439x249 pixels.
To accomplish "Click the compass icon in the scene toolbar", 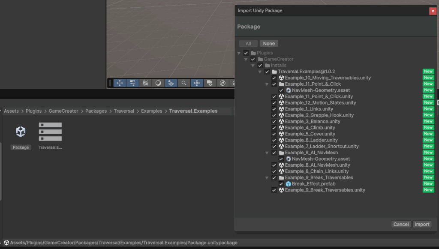I will pos(223,83).
